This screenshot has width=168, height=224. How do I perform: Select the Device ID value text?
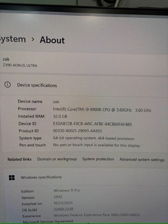92,124
